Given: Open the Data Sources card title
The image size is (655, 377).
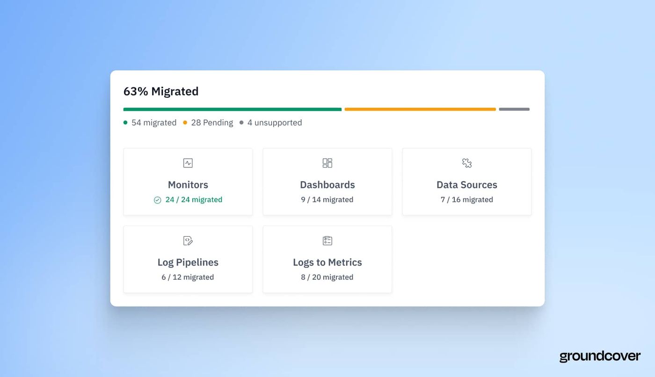Looking at the screenshot, I should [x=467, y=185].
